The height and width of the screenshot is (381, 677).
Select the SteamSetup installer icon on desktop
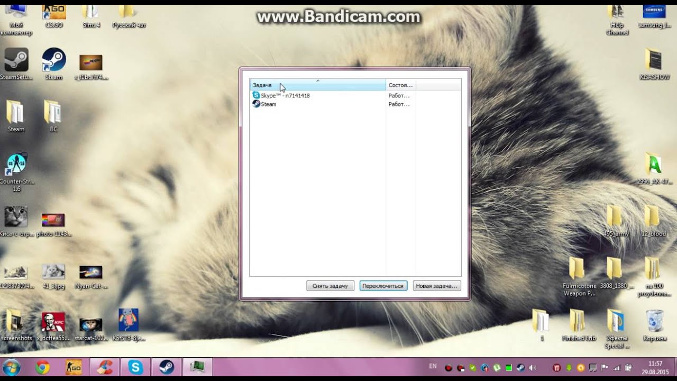(16, 63)
